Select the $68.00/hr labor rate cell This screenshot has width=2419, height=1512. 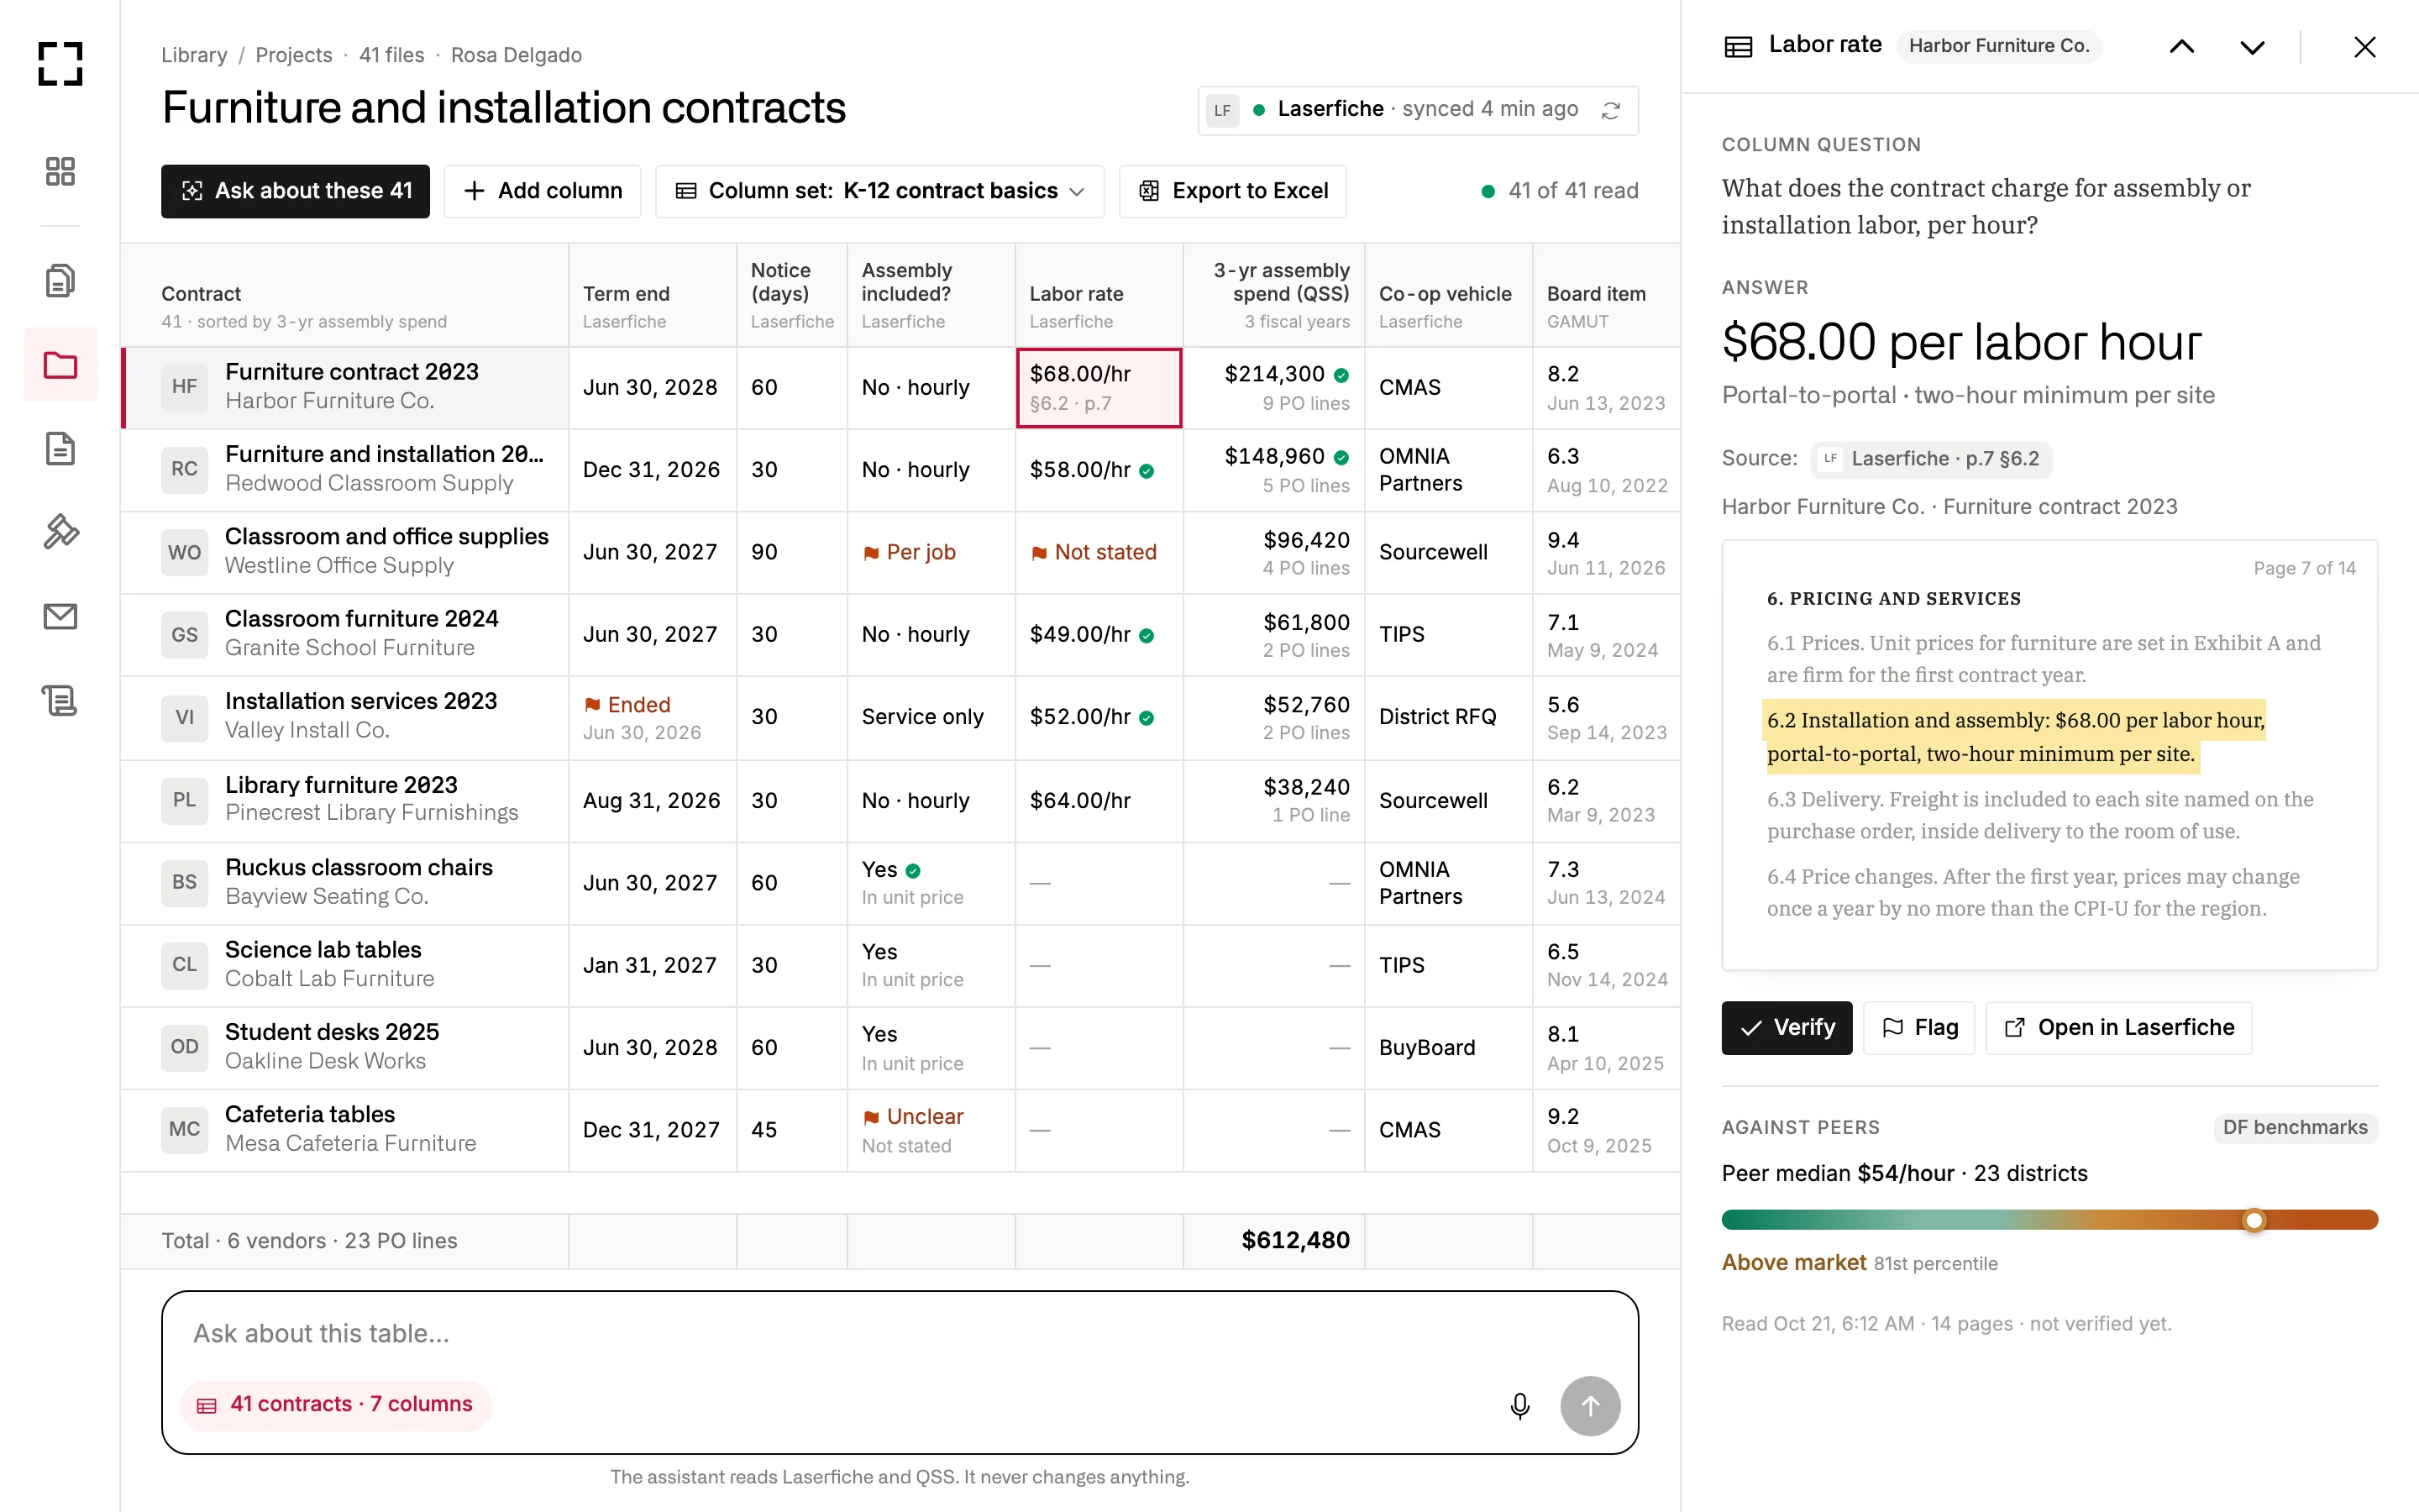pyautogui.click(x=1099, y=388)
